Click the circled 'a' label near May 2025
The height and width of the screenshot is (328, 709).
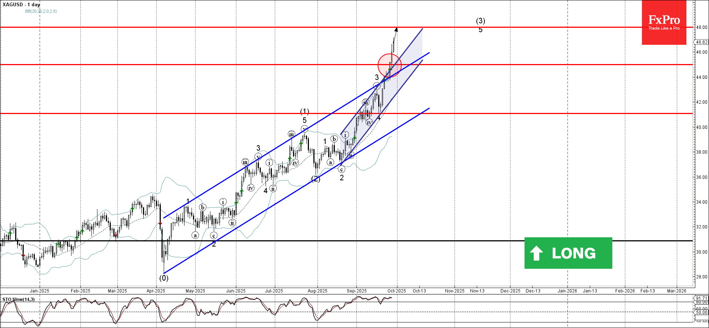coord(195,235)
